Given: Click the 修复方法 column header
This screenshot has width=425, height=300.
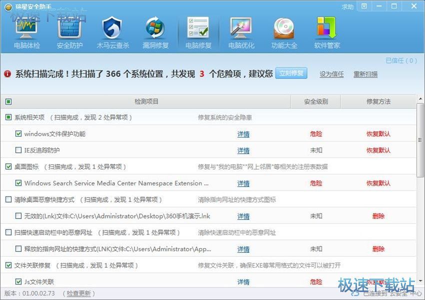Looking at the screenshot, I should pyautogui.click(x=378, y=101).
